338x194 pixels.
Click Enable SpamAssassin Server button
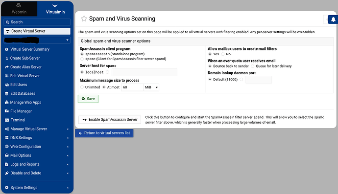coord(110,120)
